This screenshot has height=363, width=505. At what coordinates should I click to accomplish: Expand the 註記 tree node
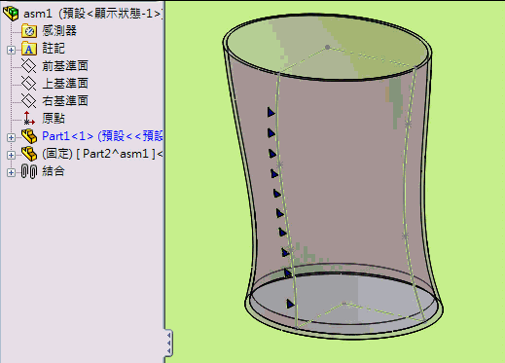click(x=11, y=50)
